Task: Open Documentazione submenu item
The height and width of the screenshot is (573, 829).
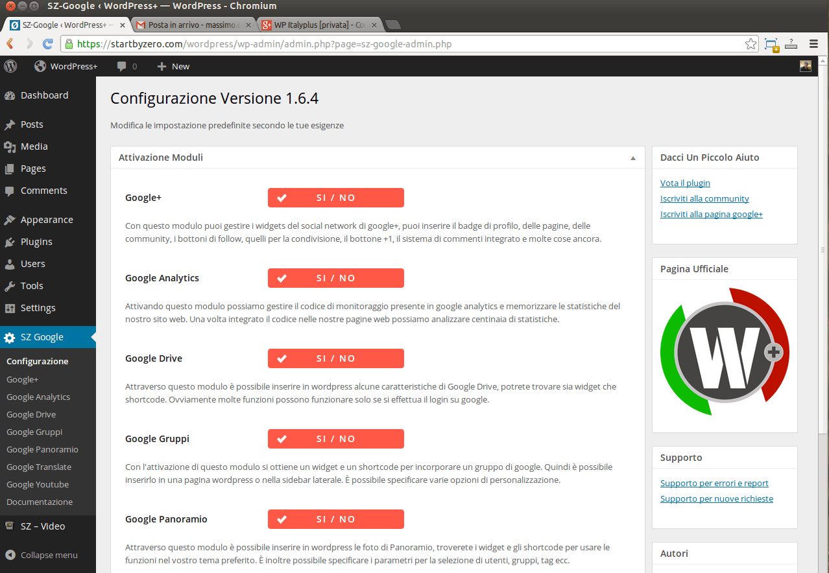Action: 40,502
